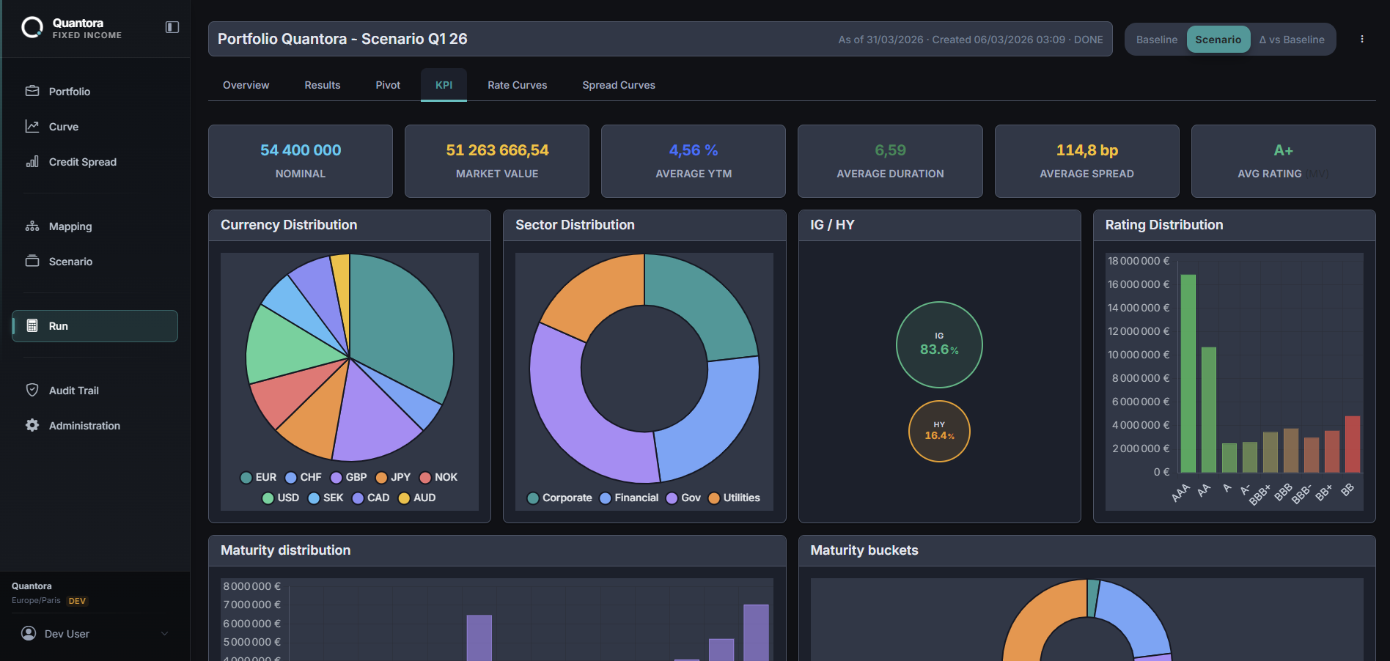Click the IG 83.6% circle indicator
Screen dimensions: 1390x661
point(939,344)
